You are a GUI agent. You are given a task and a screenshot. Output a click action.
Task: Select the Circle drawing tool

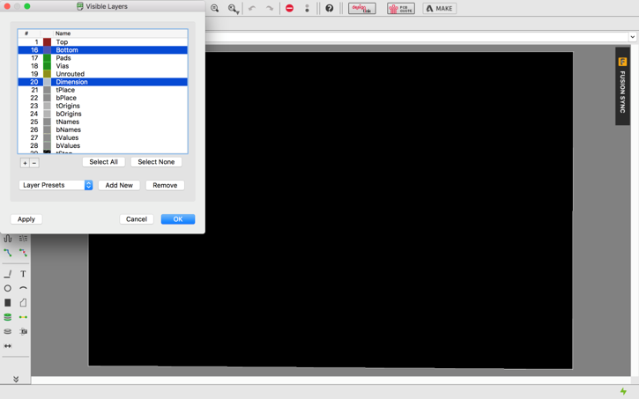click(x=8, y=288)
